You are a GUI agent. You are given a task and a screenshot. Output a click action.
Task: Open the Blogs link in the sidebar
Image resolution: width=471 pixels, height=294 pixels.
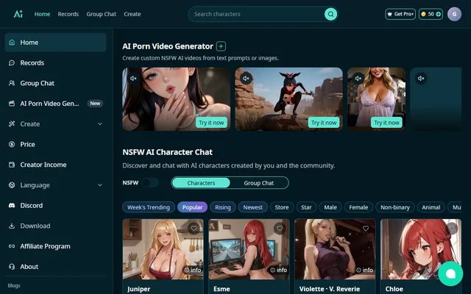tap(14, 286)
